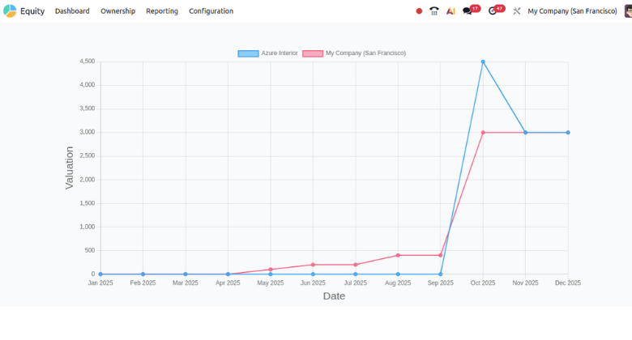Click the red recording dot icon
The width and height of the screenshot is (632, 340).
(419, 11)
